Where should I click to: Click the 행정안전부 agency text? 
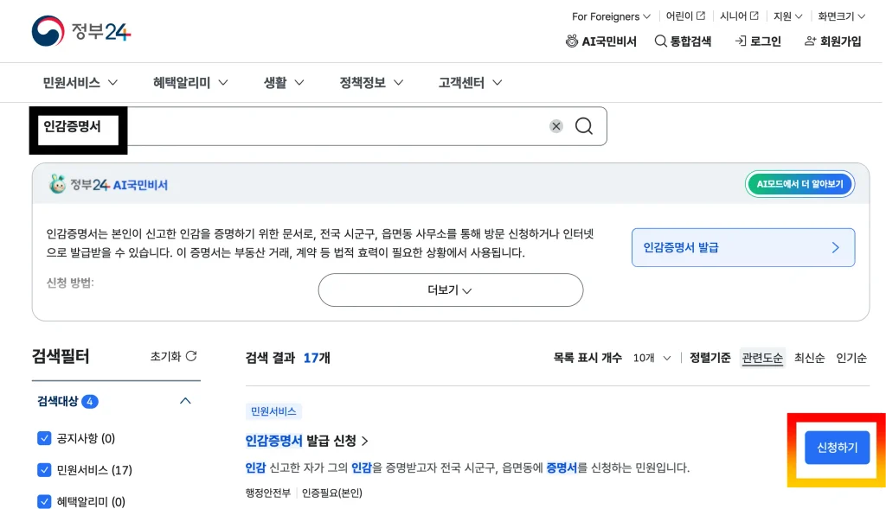(x=268, y=493)
